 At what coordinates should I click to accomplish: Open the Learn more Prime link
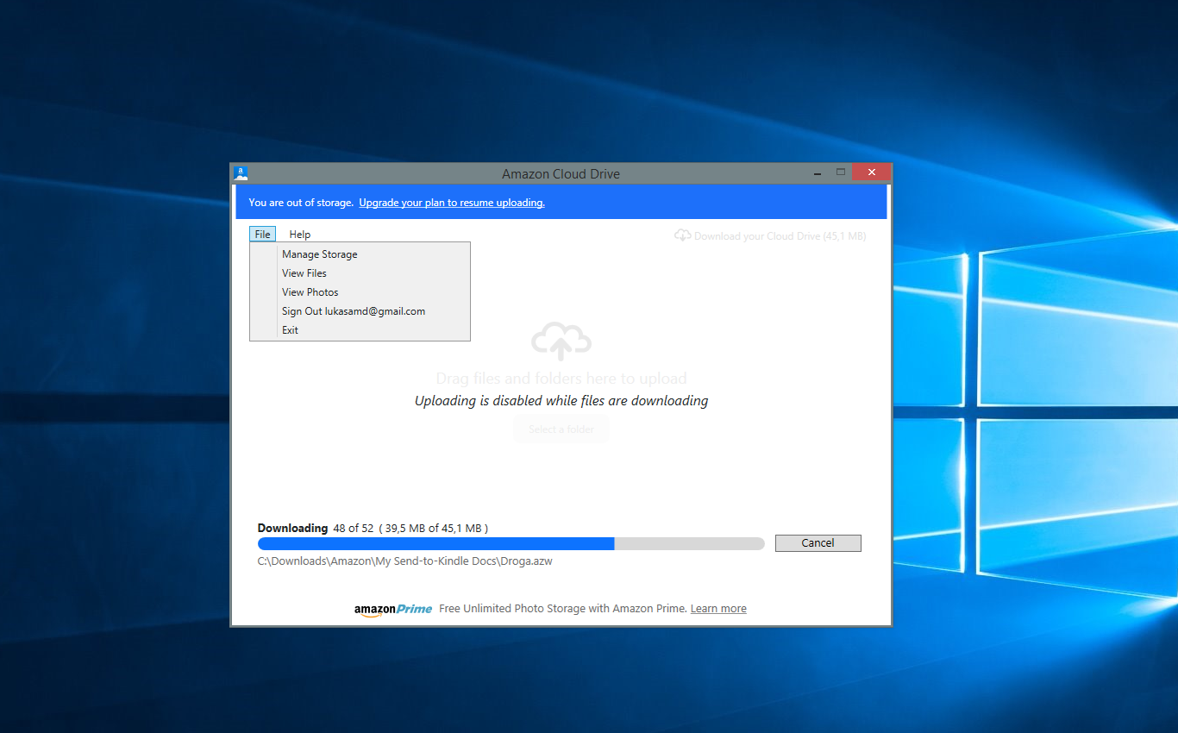point(718,609)
